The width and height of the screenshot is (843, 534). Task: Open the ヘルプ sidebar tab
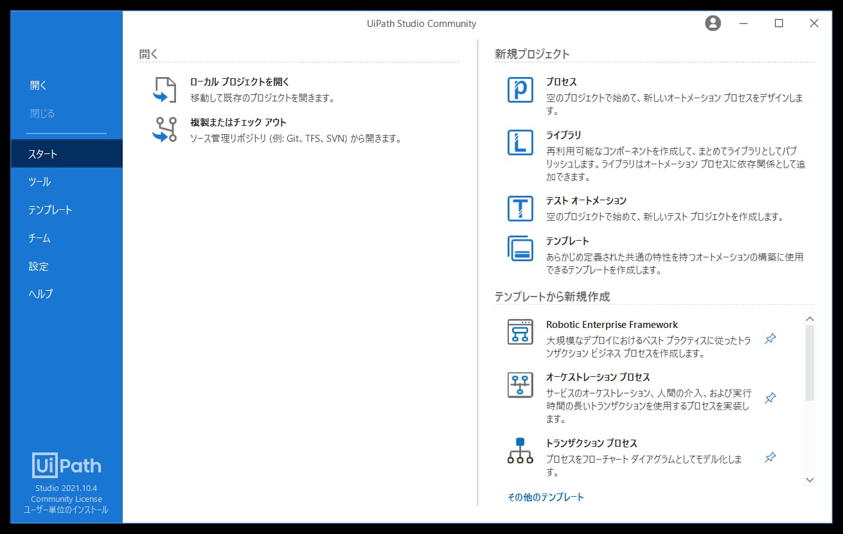tap(67, 294)
